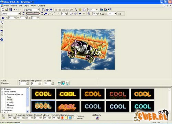This screenshot has height=124, width=172.
Task: Expand the Студия tree node
Action: pos(2,89)
